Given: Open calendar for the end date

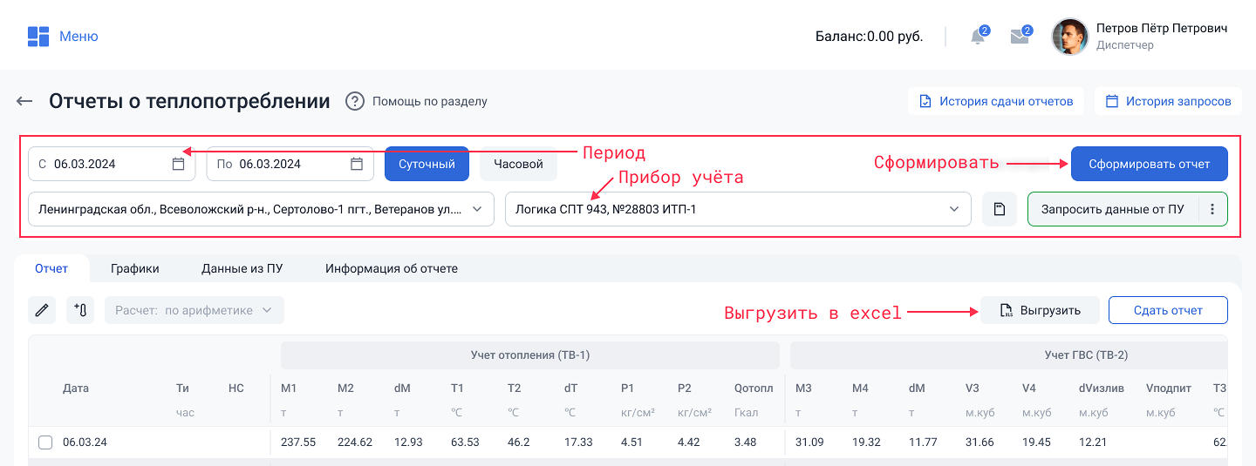Looking at the screenshot, I should tap(357, 164).
